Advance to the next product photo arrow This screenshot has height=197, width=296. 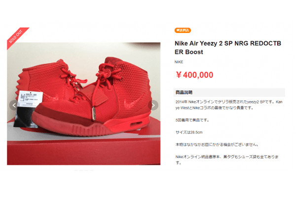[x=153, y=105]
